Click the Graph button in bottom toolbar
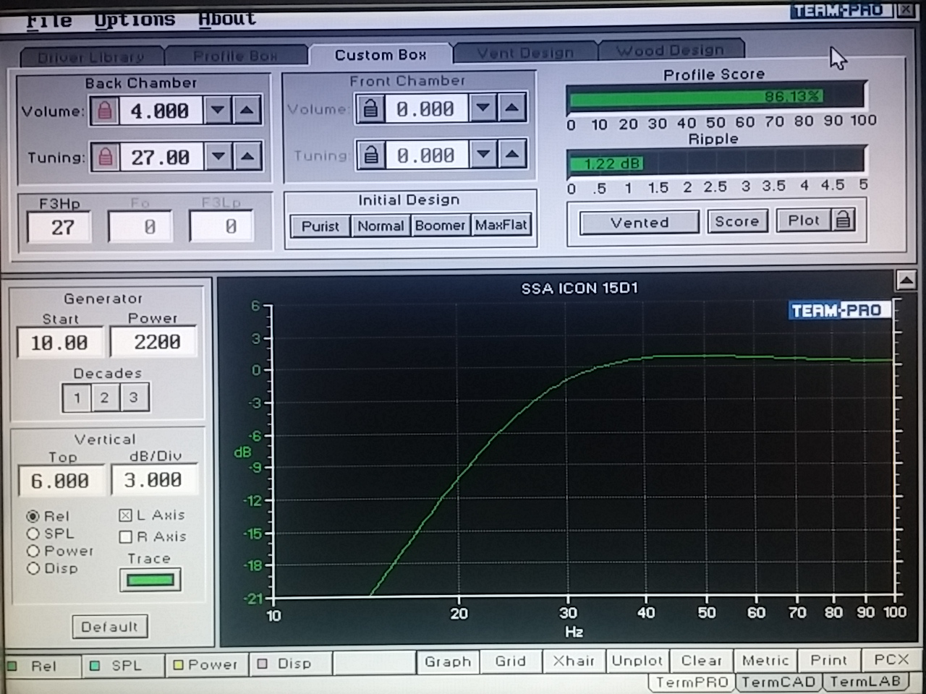This screenshot has width=926, height=694. pos(448,661)
